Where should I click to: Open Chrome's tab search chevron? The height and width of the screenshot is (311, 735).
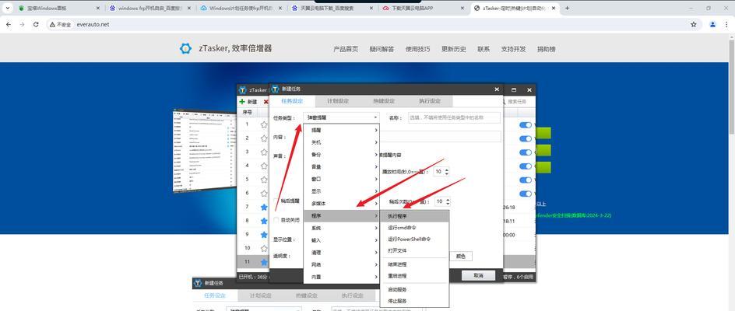click(7, 8)
